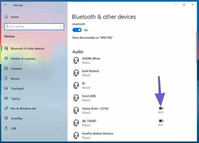Viewport: 199px width, 143px height.
Task: Select the 1MORE iBFree device name
Action: 91,59
